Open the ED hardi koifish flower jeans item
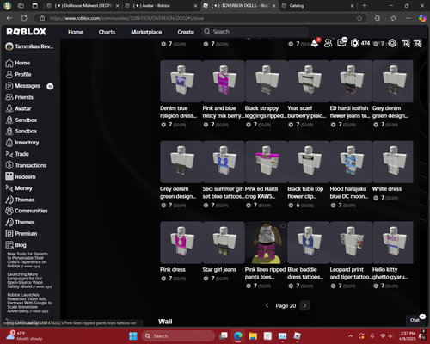Image resolution: width=430 pixels, height=344 pixels. (x=351, y=81)
